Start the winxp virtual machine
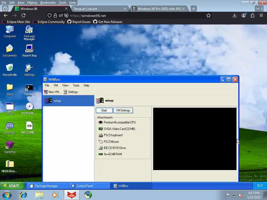Viewport: 267px width, 200px height. click(x=104, y=110)
